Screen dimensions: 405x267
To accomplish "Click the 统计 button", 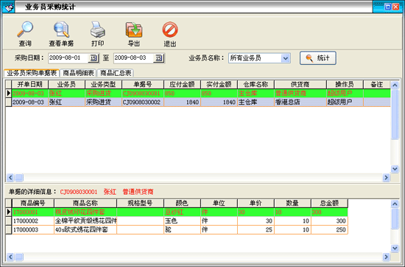I will [x=317, y=58].
